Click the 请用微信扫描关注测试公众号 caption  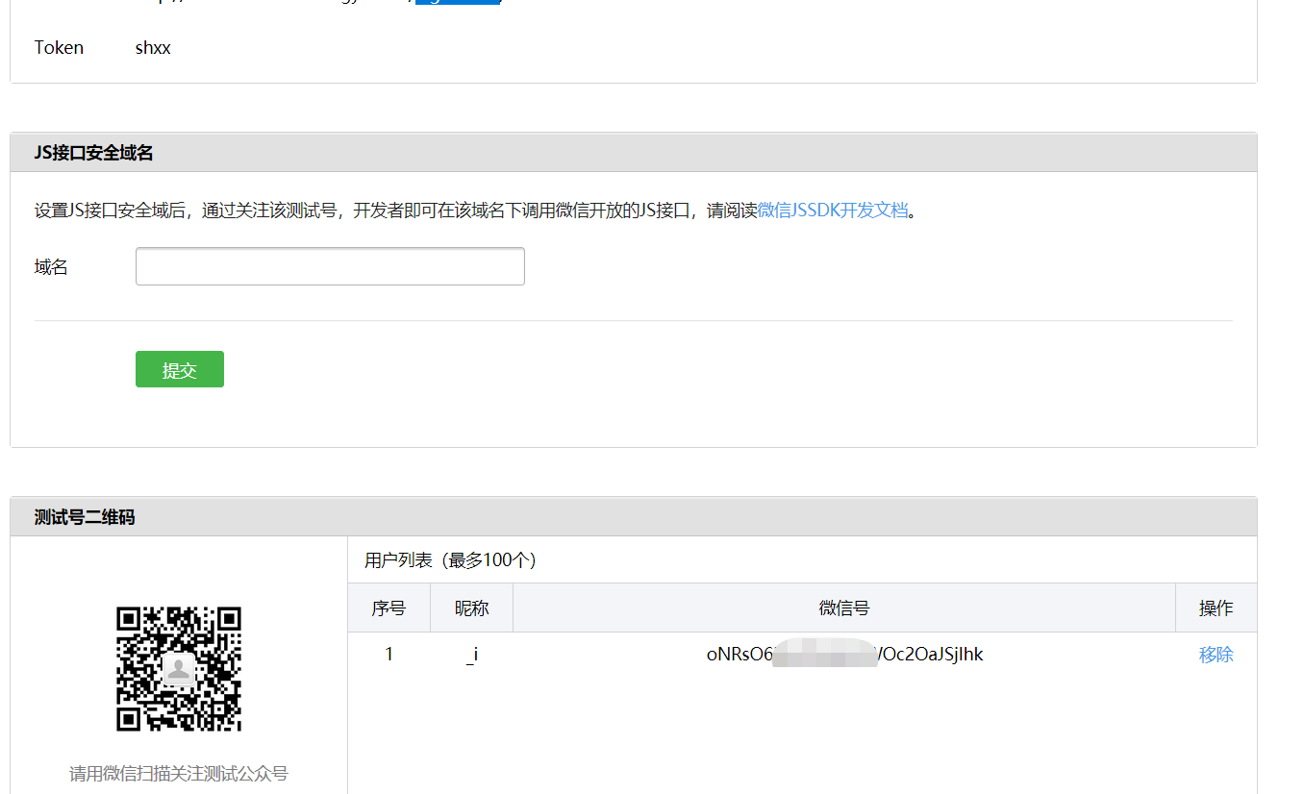pos(179,773)
